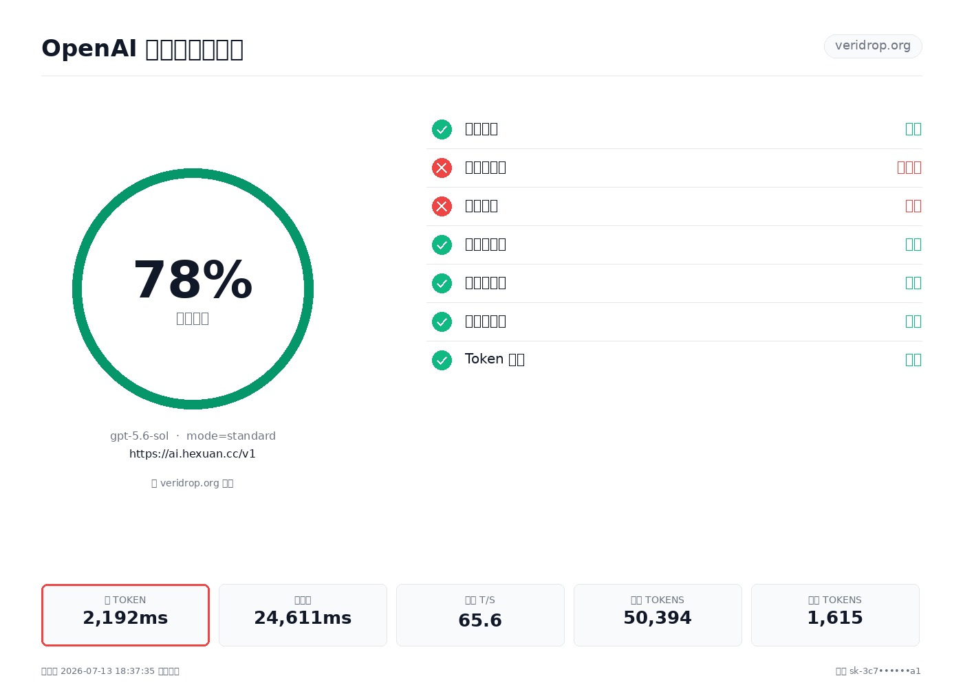Click the red cross icon in the third result row
The height and width of the screenshot is (687, 963).
[x=442, y=206]
